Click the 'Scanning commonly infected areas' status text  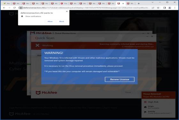point(127,44)
